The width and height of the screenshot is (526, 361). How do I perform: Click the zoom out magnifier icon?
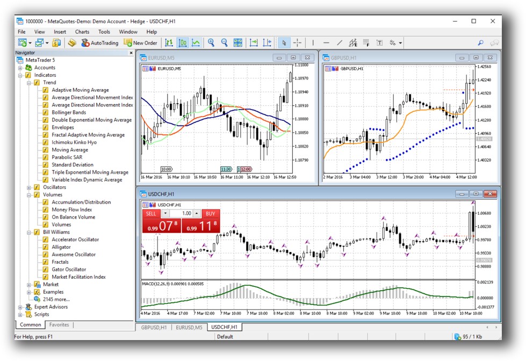tap(224, 43)
